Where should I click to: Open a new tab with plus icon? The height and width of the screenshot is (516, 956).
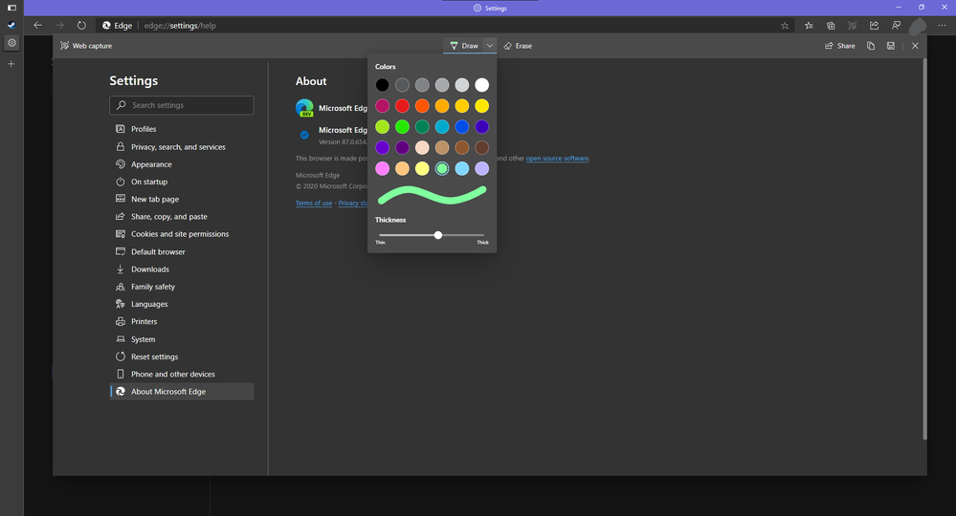tap(11, 63)
